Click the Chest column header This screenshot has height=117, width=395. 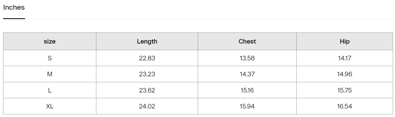pos(247,42)
